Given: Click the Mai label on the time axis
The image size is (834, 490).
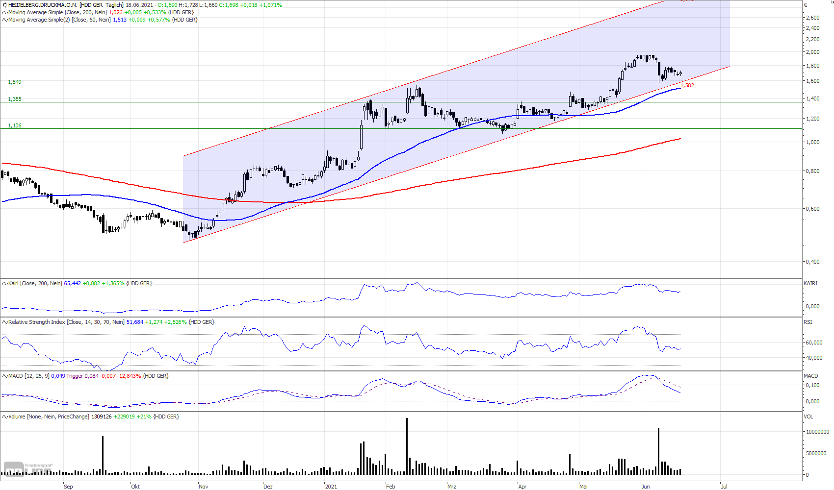Looking at the screenshot, I should [x=583, y=487].
